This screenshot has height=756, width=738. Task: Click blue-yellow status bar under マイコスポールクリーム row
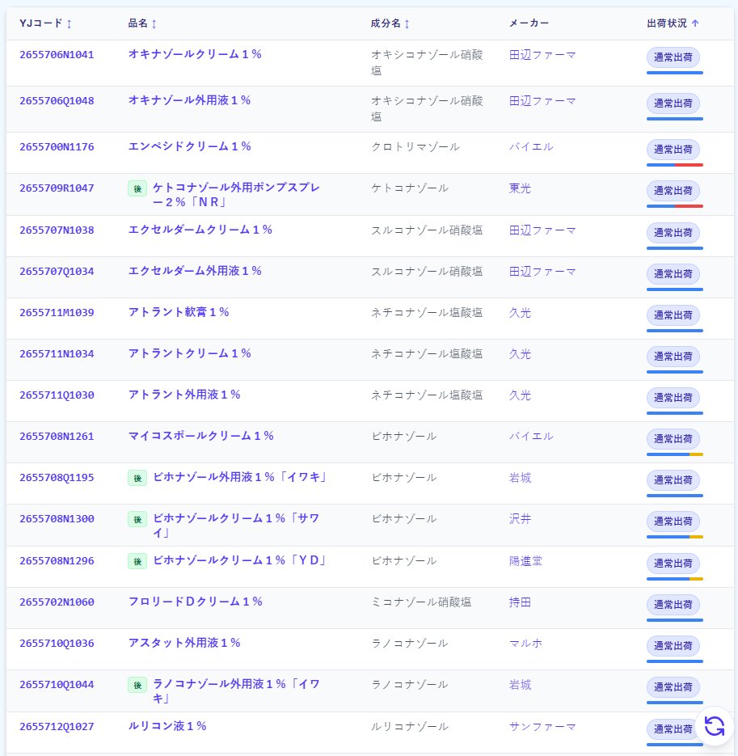tap(675, 454)
